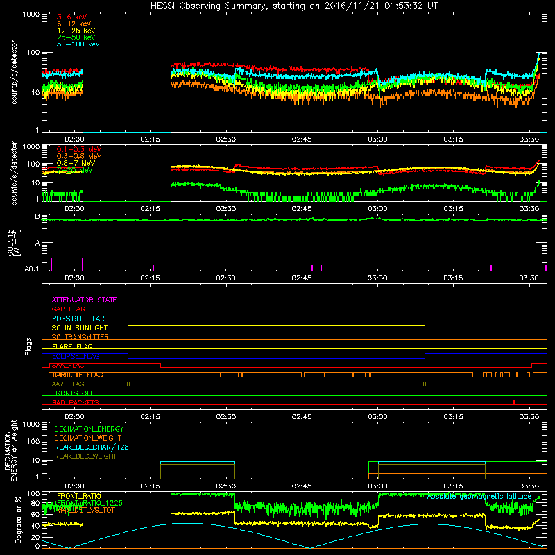Select the 50-100 keV legend label
555x555 pixels.
click(x=78, y=44)
